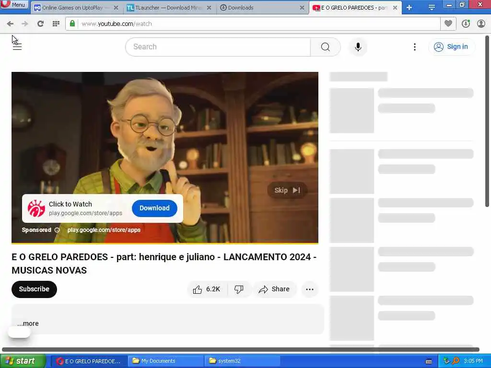
Task: Close the Online Games on UptoPlay tab
Action: tap(116, 8)
